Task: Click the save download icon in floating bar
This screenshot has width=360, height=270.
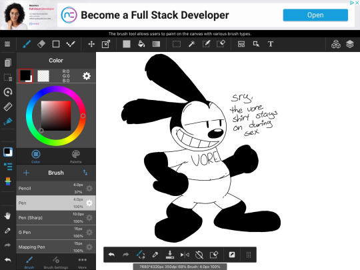Action: click(x=170, y=255)
